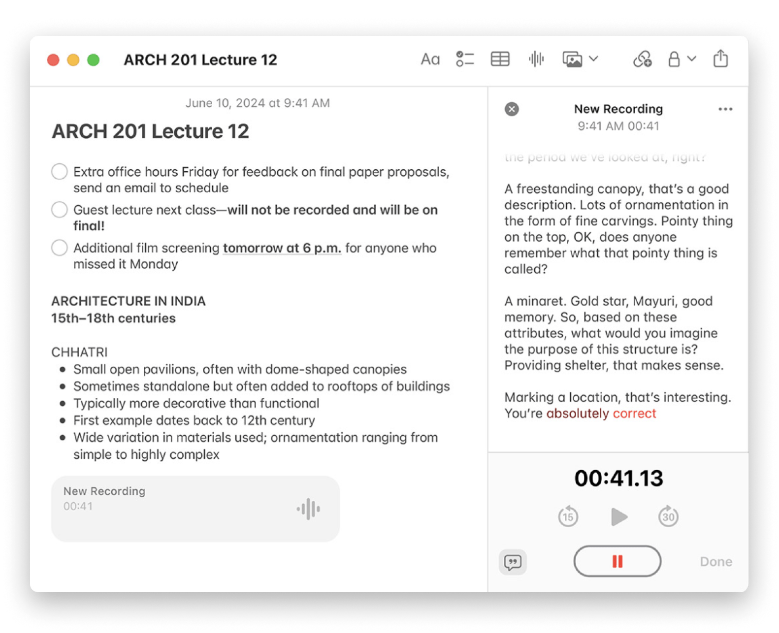Play the recording
The image size is (779, 633).
[619, 517]
